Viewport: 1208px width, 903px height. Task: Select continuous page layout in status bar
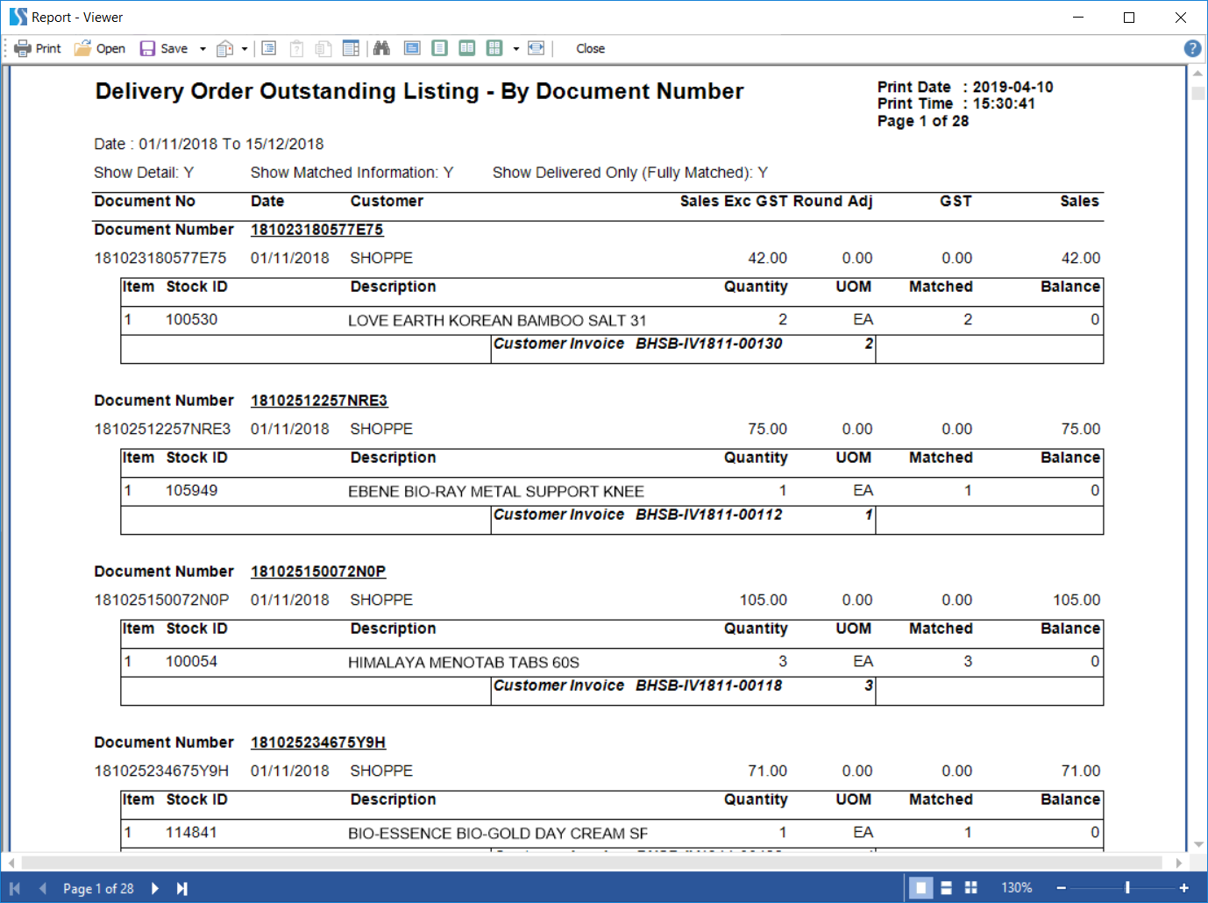tap(946, 888)
